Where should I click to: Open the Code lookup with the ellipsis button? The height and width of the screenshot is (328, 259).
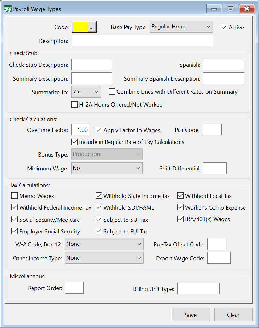(92, 27)
